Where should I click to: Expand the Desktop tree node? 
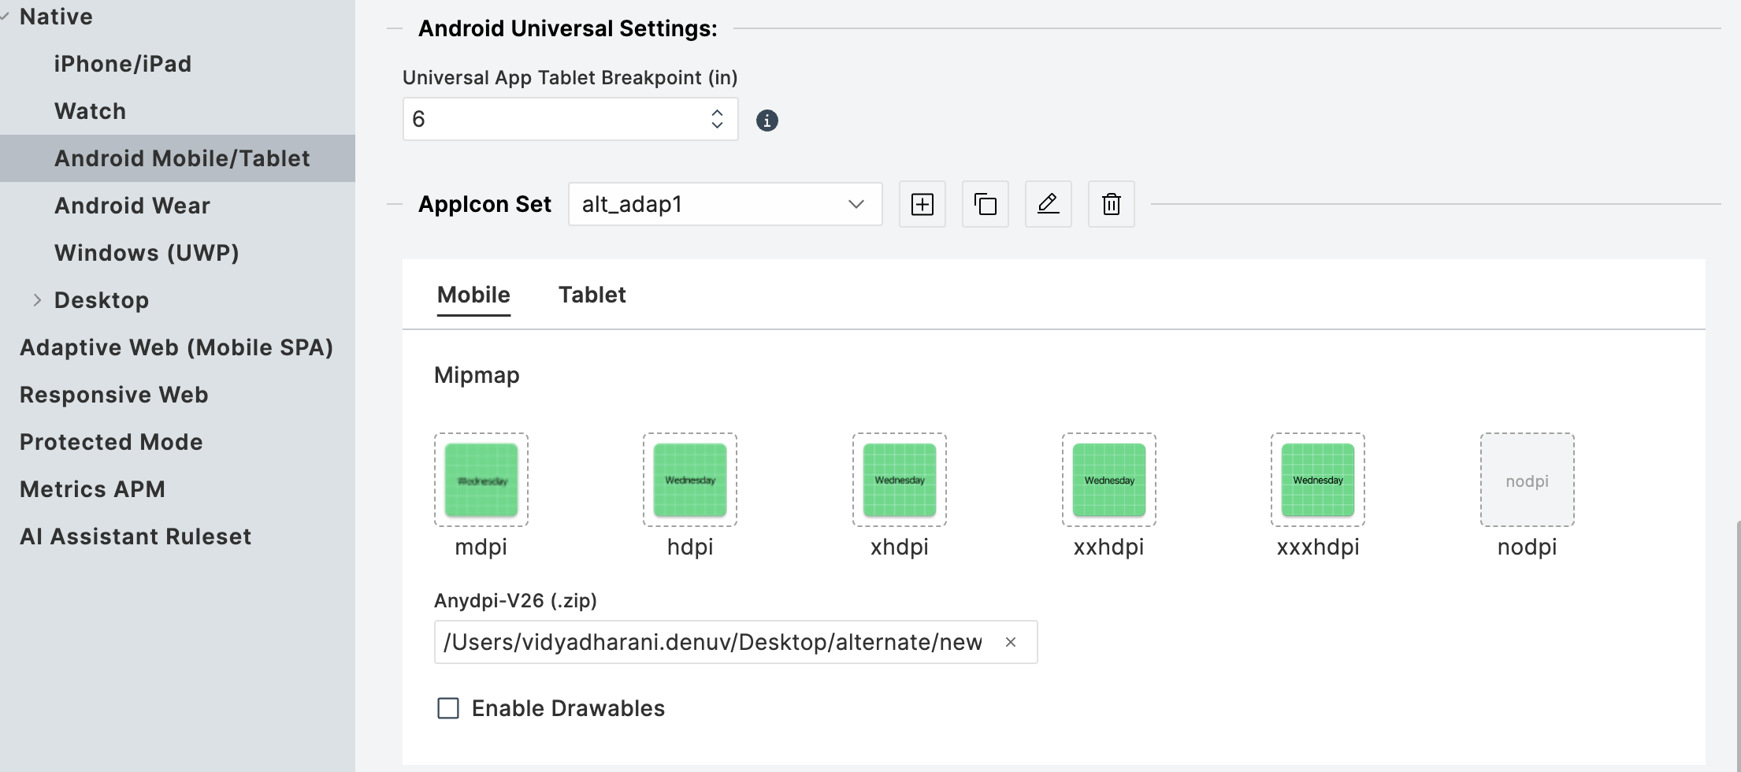37,300
